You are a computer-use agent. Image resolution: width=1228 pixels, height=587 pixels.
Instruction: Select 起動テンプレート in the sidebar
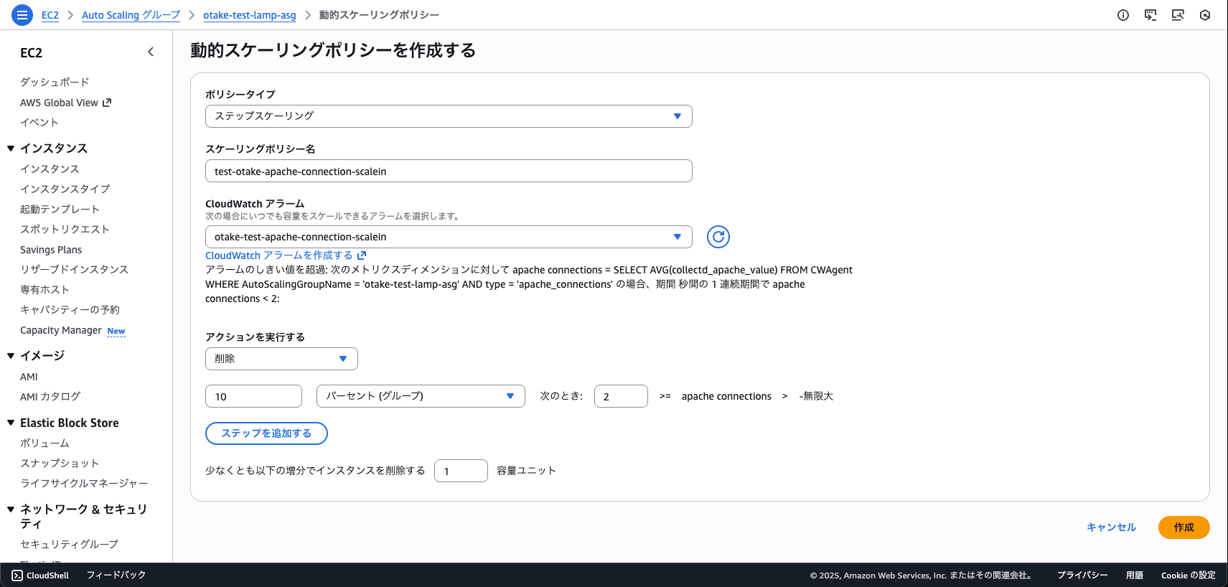[60, 209]
